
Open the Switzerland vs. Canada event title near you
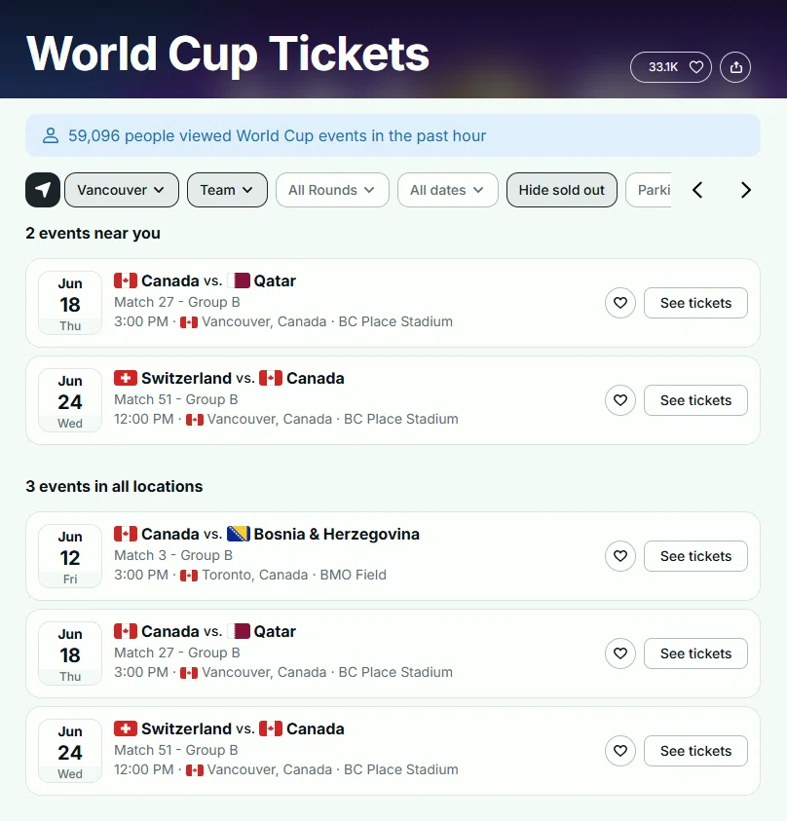coord(229,378)
